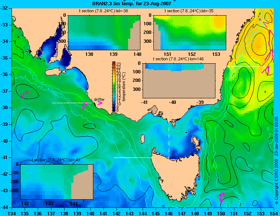Image resolution: width=280 pixels, height=216 pixels.
Task: Click the '300' depth label of the lon=146 inset
Action: pyautogui.click(x=137, y=89)
